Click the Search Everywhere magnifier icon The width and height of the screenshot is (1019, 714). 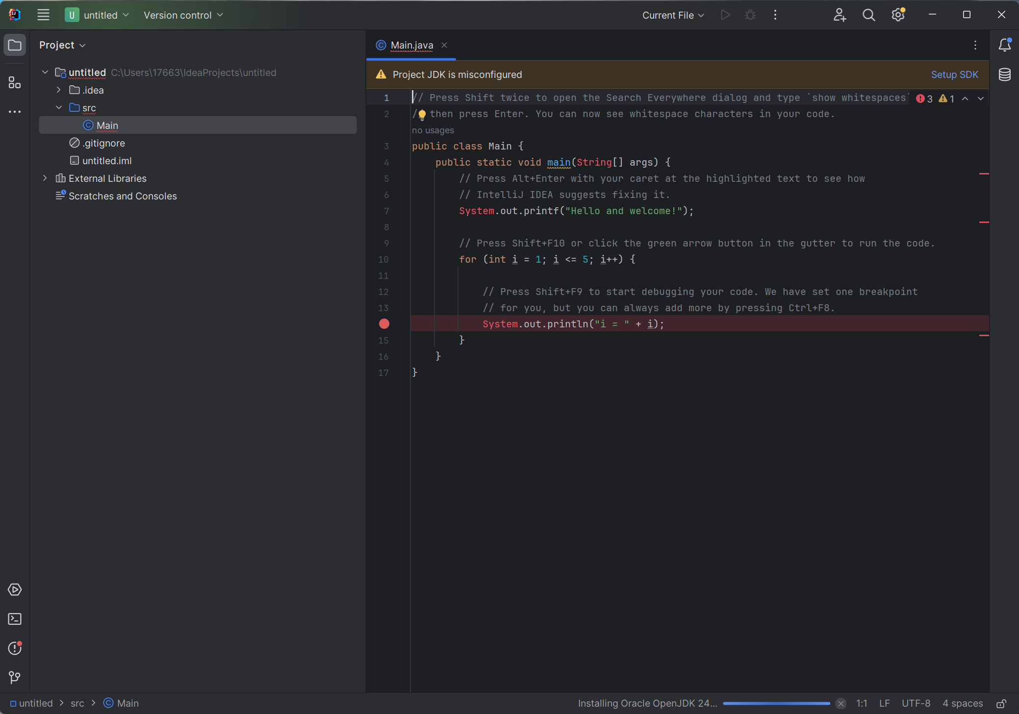tap(868, 15)
